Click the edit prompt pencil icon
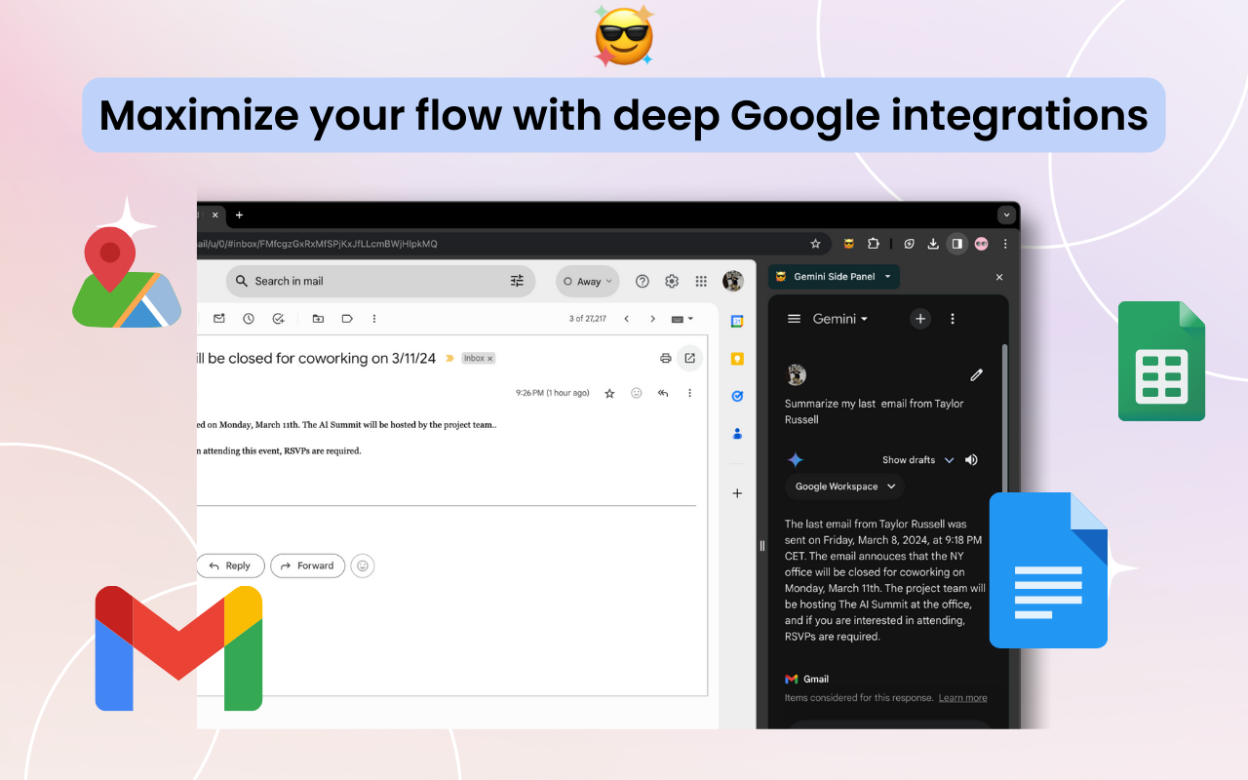 point(976,374)
